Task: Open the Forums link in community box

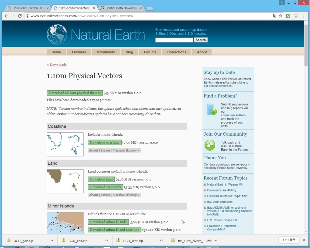Action: point(243,150)
